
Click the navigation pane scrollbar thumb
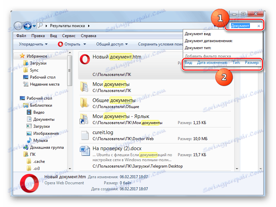point(70,71)
